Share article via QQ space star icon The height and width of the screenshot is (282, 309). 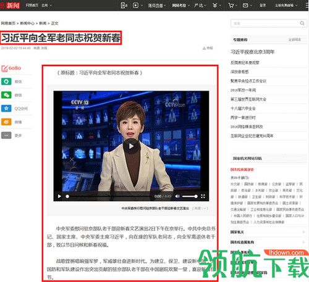(6, 108)
